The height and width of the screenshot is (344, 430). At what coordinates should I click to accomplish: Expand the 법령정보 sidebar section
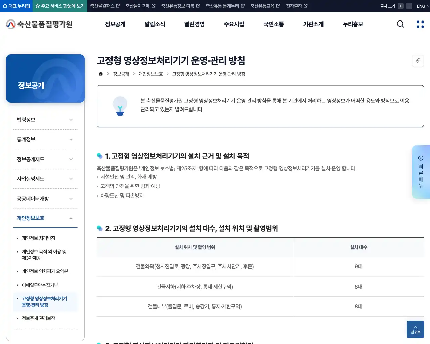pos(45,119)
